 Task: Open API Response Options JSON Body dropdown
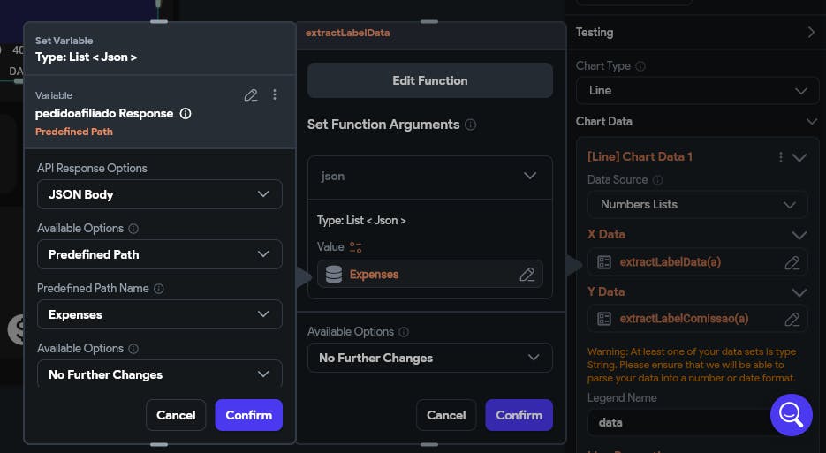(x=159, y=194)
